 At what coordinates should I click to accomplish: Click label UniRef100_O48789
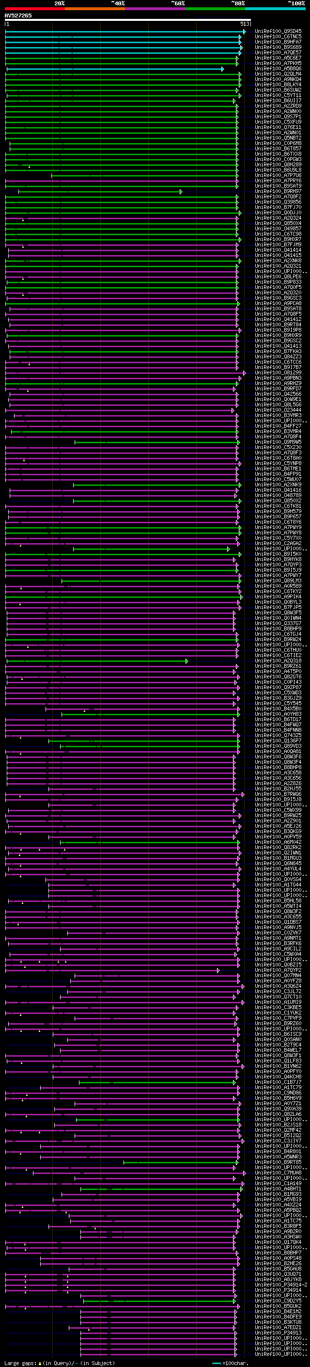[x=278, y=496]
